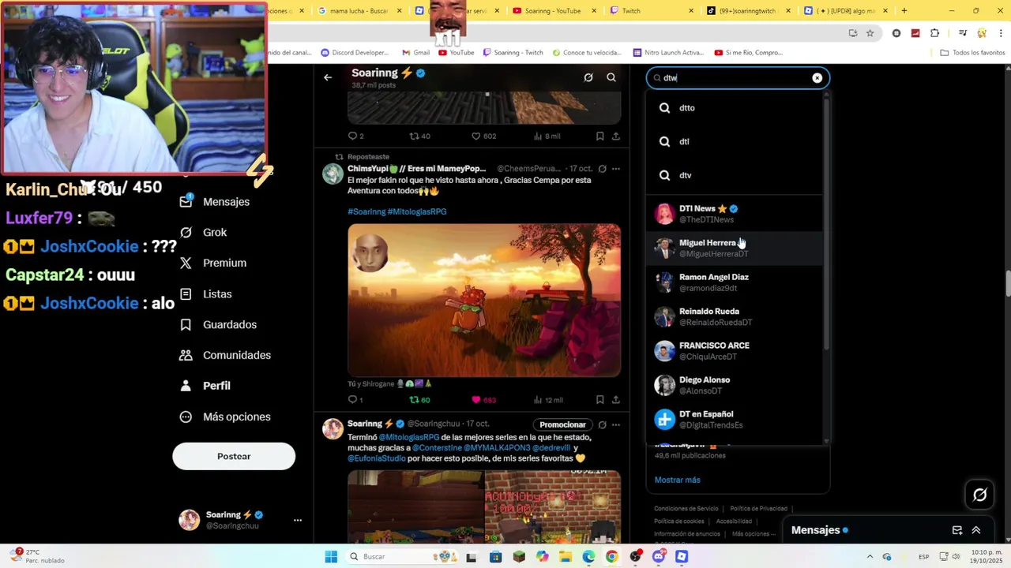
Task: Go back with the arrow in profile header
Action: click(x=328, y=77)
